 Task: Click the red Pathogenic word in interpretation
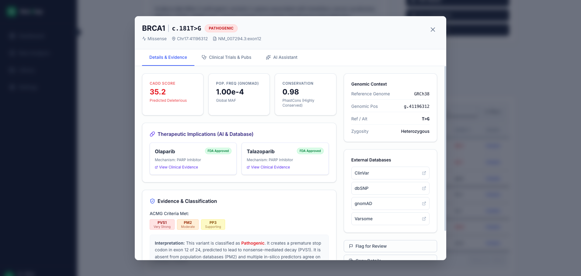pos(253,243)
